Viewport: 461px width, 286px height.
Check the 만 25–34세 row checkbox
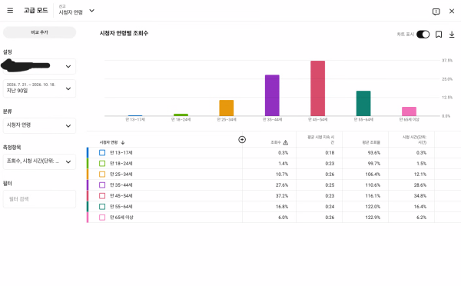102,175
